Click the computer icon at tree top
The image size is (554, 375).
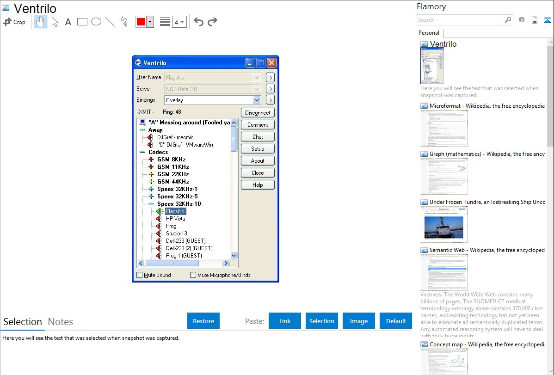point(143,123)
